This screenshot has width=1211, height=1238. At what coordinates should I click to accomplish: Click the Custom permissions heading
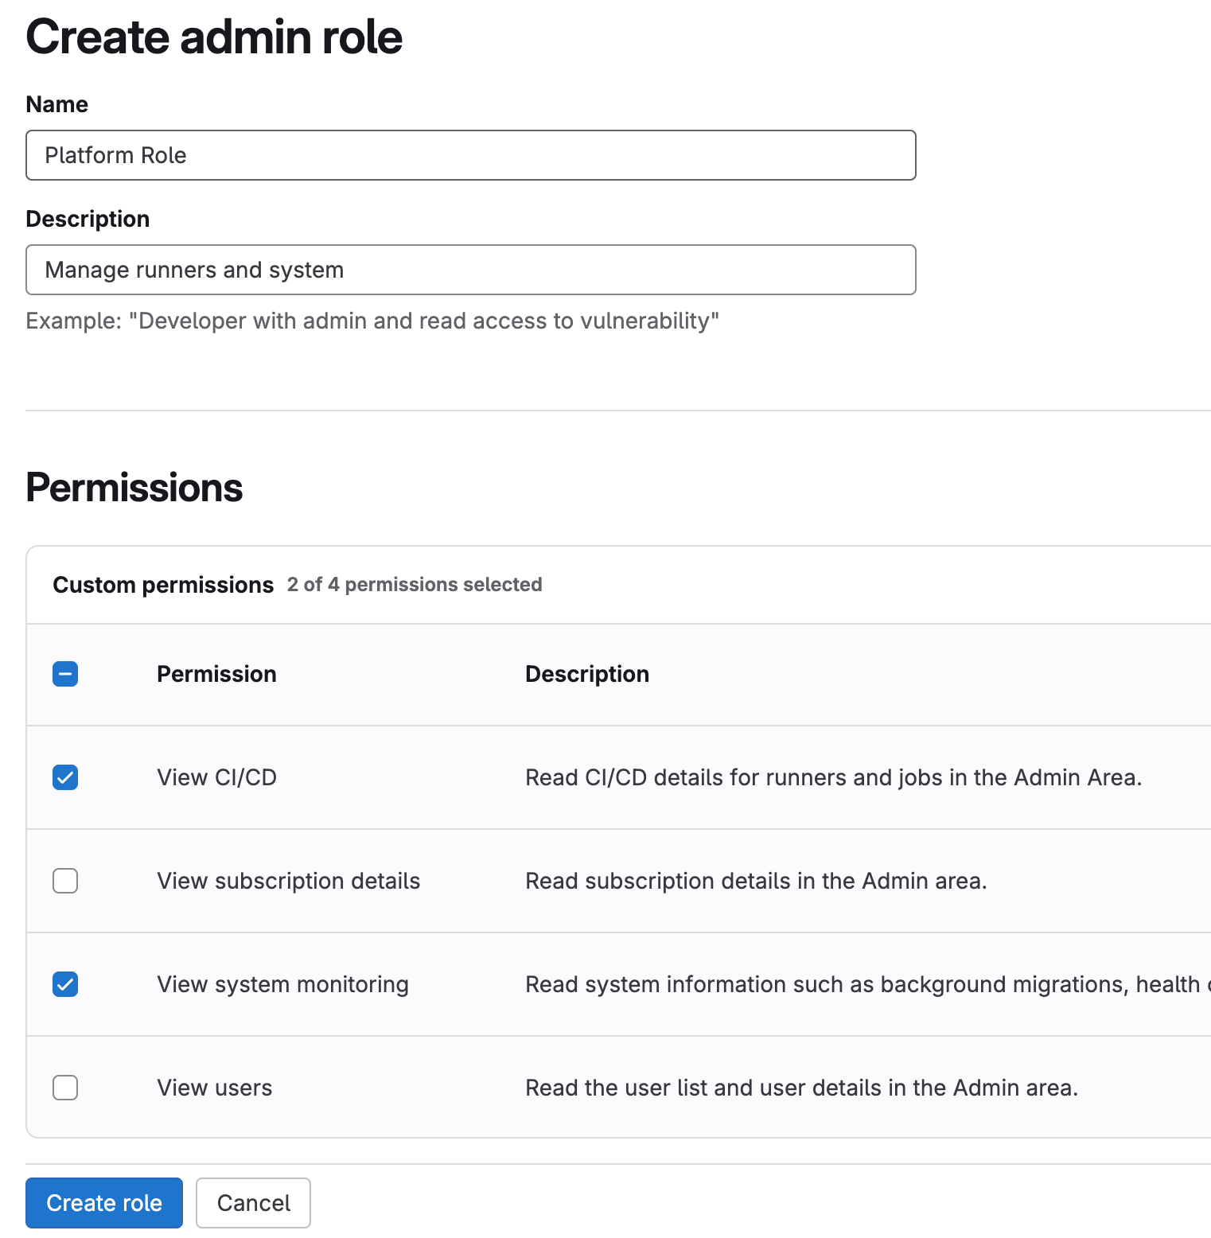163,585
